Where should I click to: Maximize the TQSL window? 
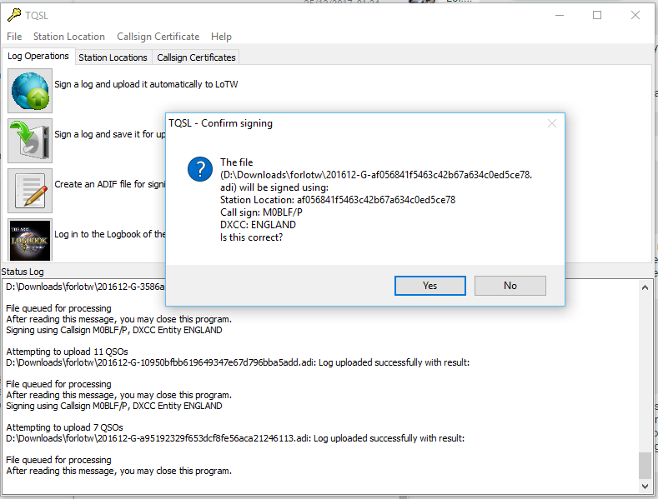click(x=597, y=16)
